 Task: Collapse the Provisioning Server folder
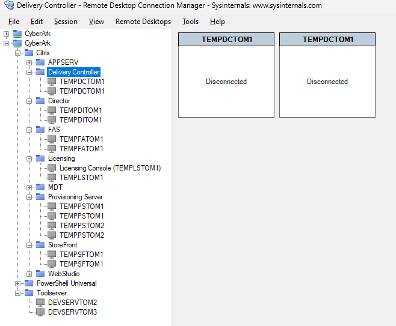[x=29, y=198]
